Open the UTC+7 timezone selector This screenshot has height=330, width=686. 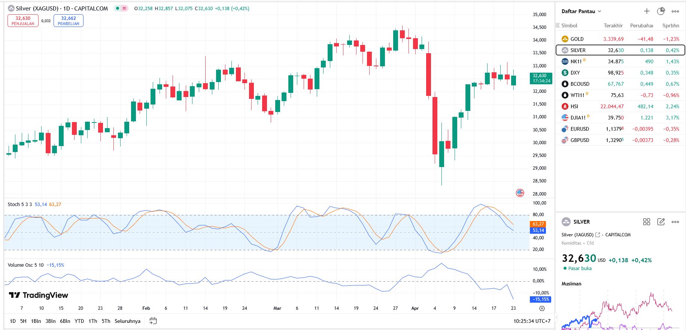click(532, 321)
